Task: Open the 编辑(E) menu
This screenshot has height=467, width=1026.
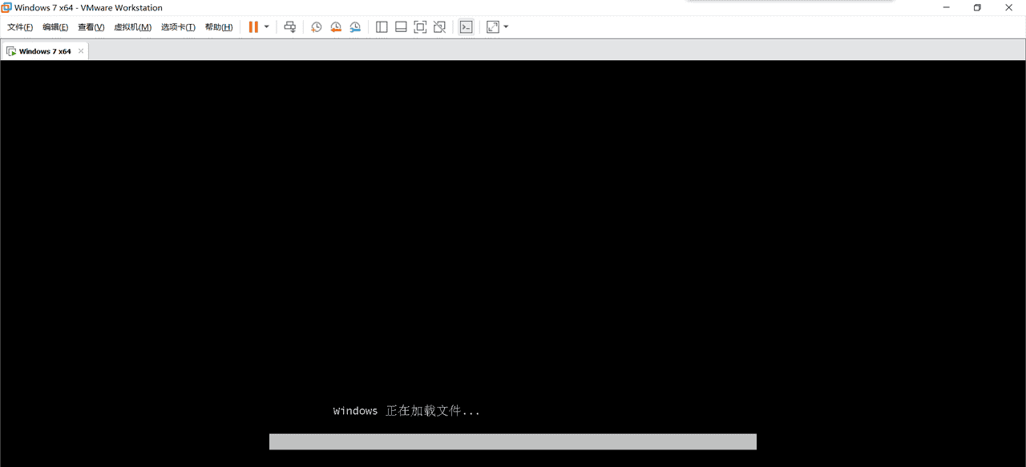Action: (55, 26)
